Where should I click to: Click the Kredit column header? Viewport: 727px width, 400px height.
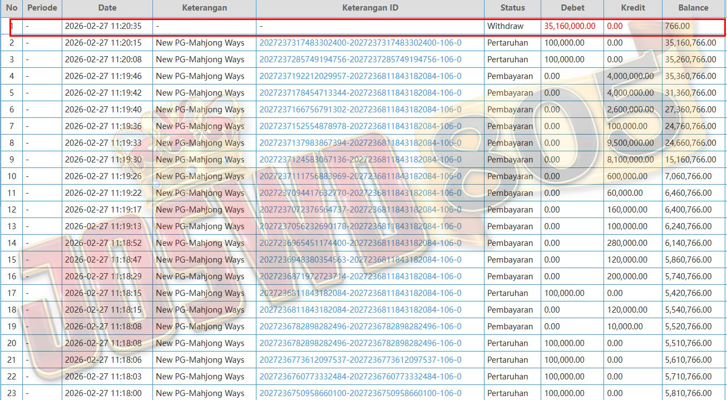[632, 8]
